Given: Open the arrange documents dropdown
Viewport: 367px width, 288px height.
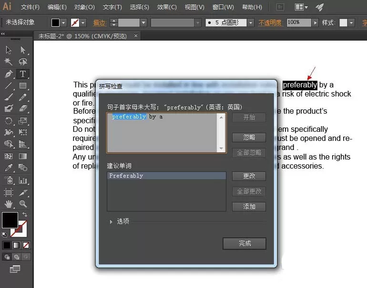Looking at the screenshot, I should pos(301,7).
